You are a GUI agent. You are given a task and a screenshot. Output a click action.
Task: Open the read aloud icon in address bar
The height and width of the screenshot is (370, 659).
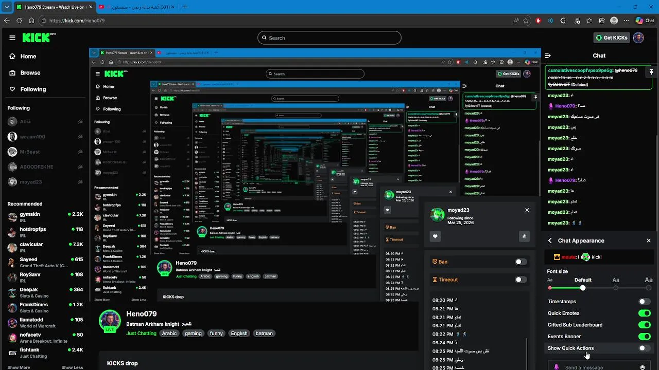[516, 21]
